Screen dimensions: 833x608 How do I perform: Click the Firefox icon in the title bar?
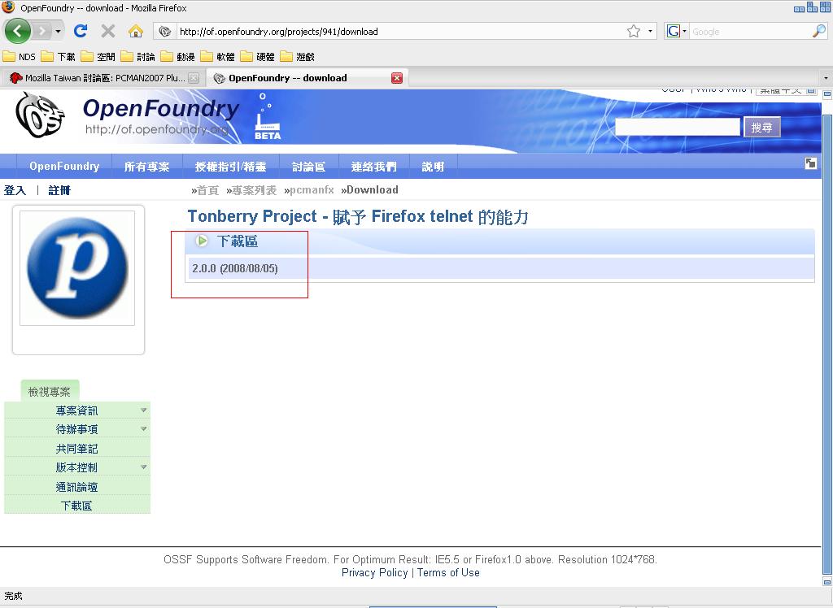pyautogui.click(x=8, y=7)
